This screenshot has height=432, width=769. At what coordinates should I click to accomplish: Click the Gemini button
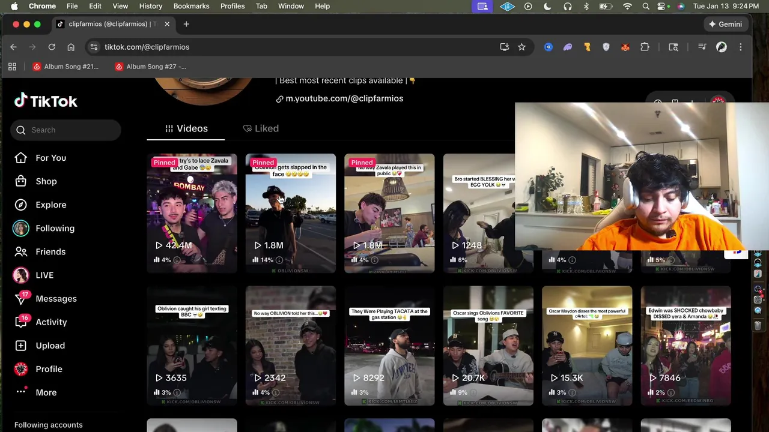[x=725, y=24]
